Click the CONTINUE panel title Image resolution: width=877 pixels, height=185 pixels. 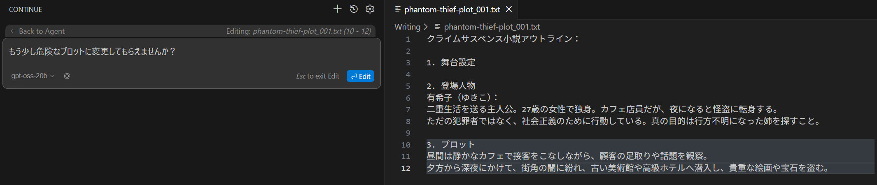pyautogui.click(x=26, y=9)
